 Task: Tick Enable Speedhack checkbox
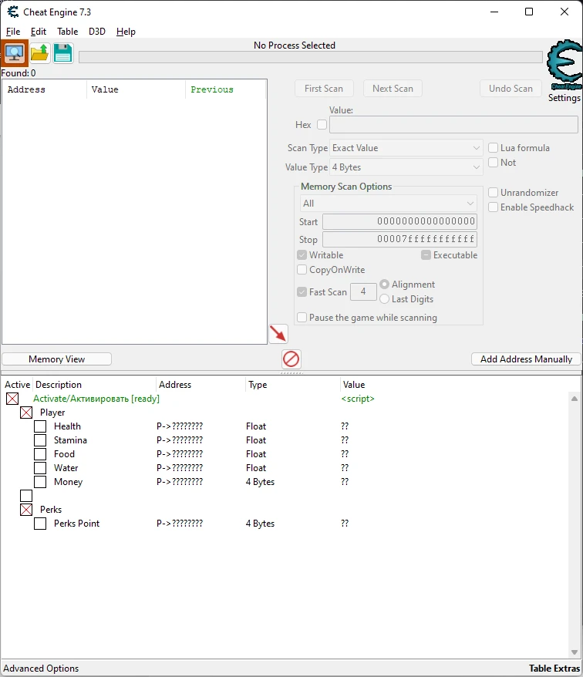493,207
